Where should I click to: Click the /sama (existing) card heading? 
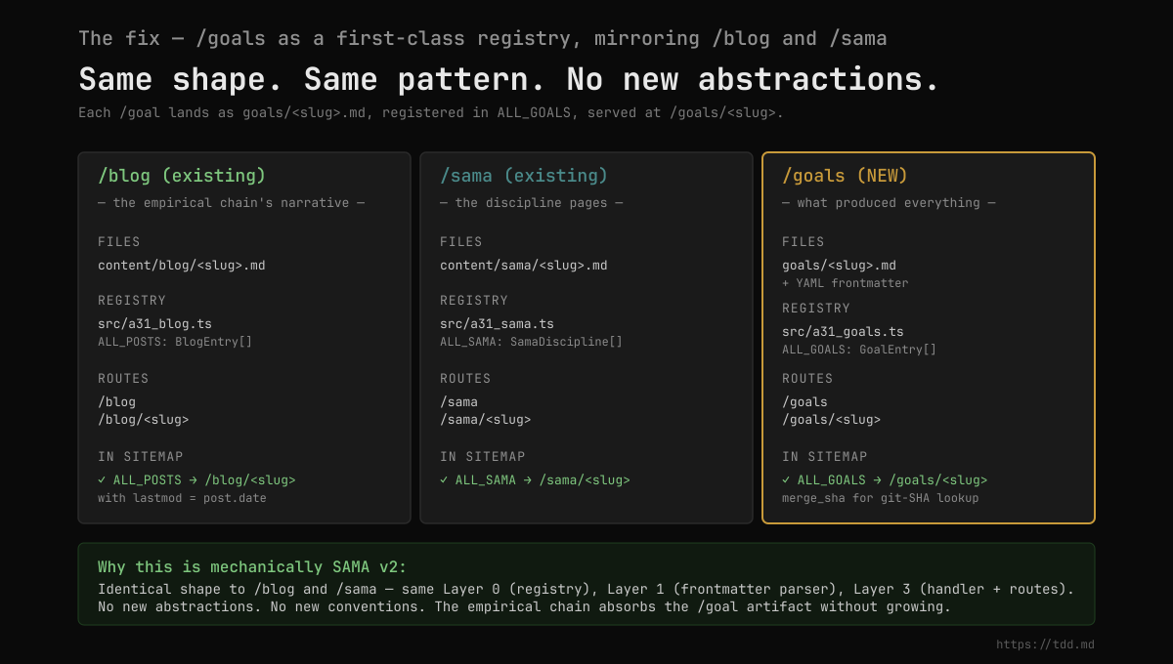tap(524, 176)
